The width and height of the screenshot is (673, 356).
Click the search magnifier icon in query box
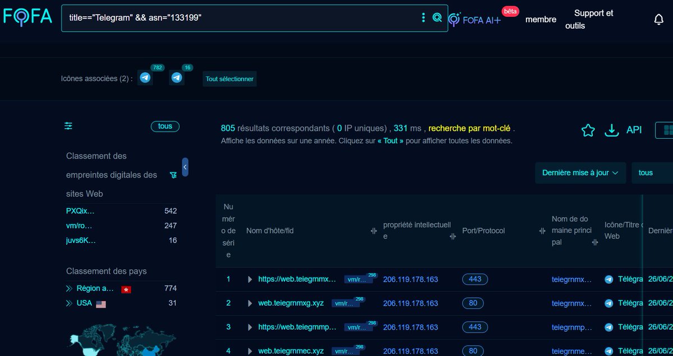tap(437, 18)
